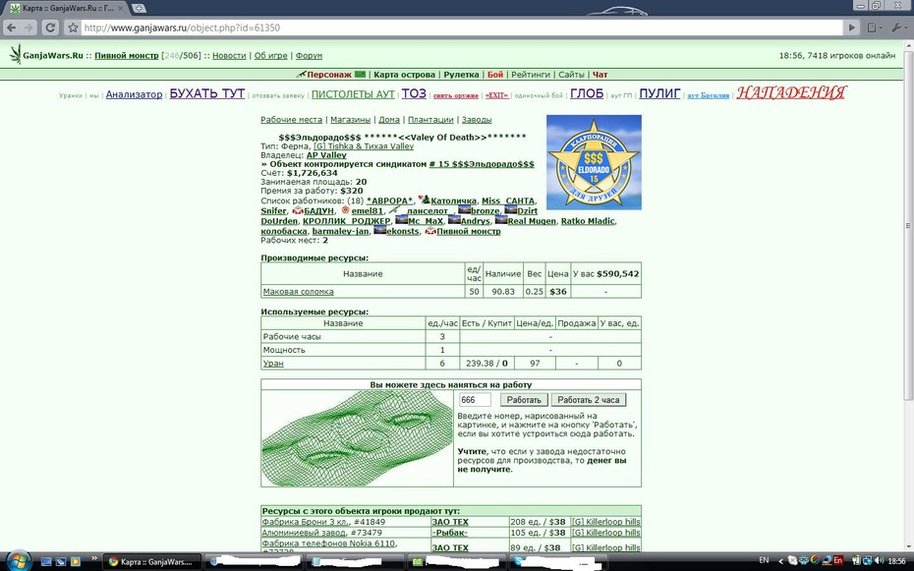Click the Go arrow beside the address bar

click(x=852, y=28)
